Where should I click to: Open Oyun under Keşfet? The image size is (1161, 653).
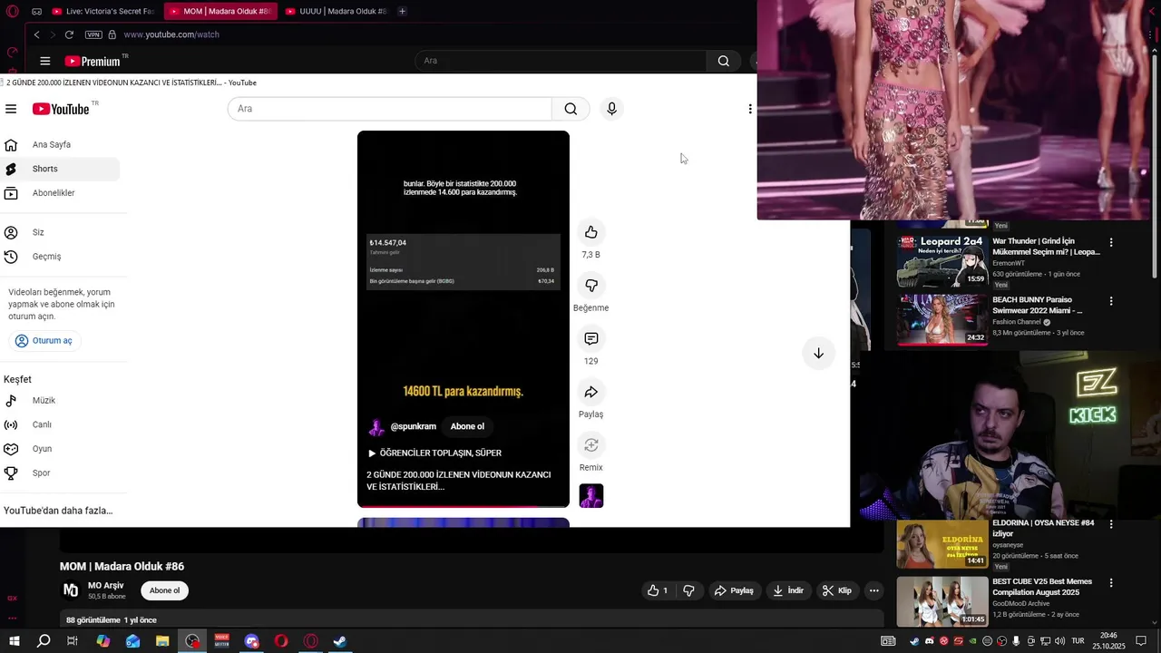pyautogui.click(x=60, y=449)
